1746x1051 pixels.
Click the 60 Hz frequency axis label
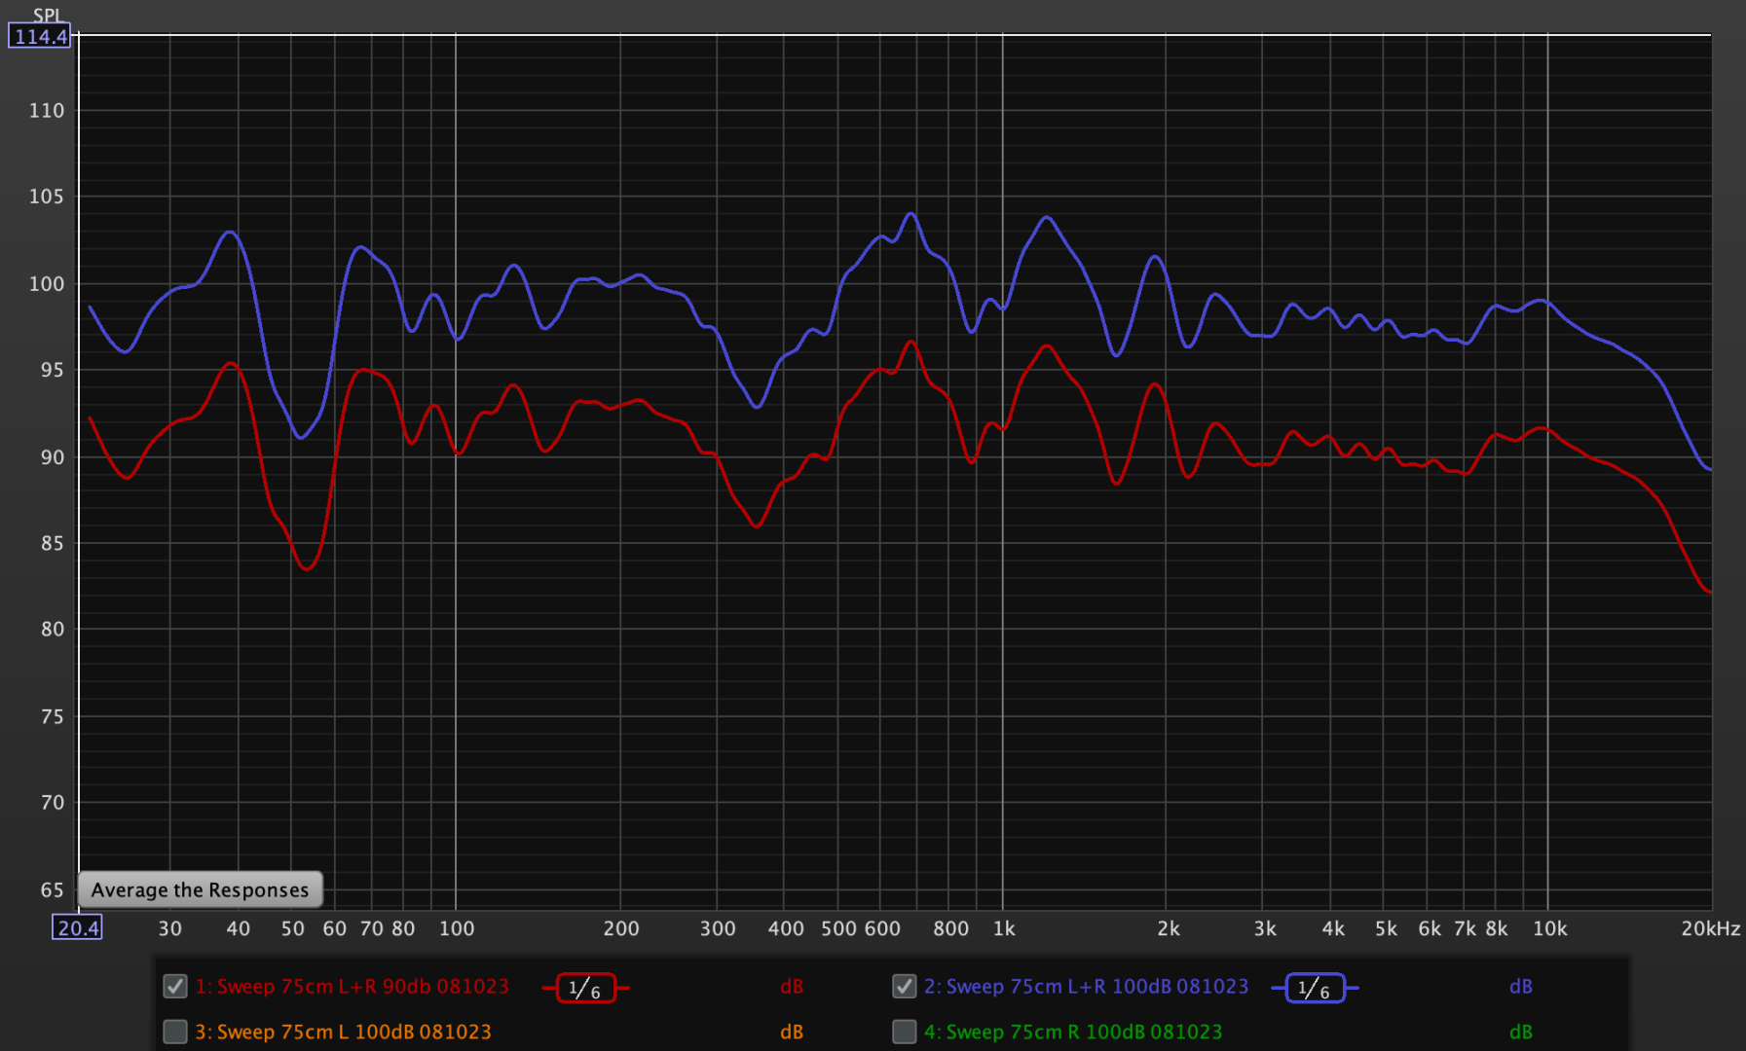pyautogui.click(x=335, y=928)
